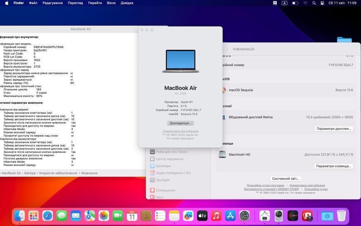Open the Trash in the Dock

coord(341,216)
